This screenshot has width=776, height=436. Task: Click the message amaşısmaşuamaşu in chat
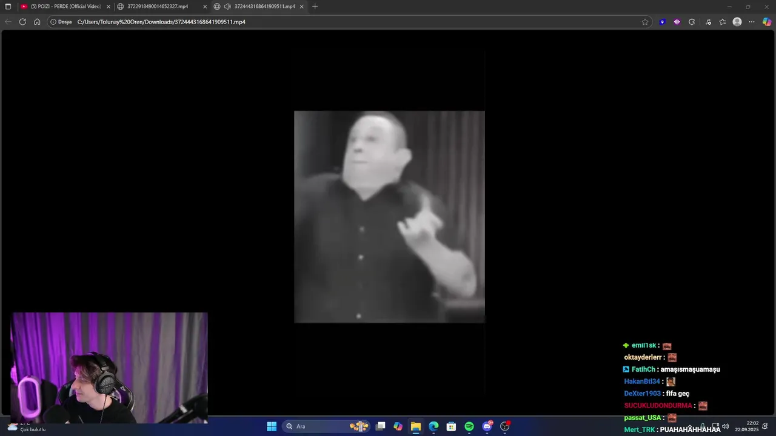click(690, 369)
